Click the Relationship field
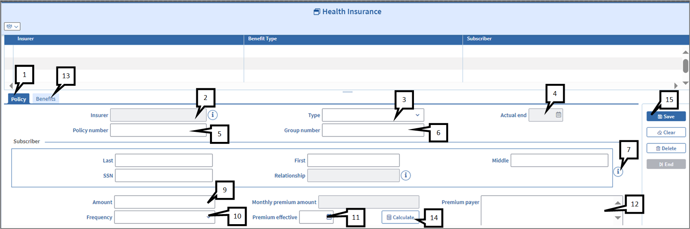 tap(353, 175)
